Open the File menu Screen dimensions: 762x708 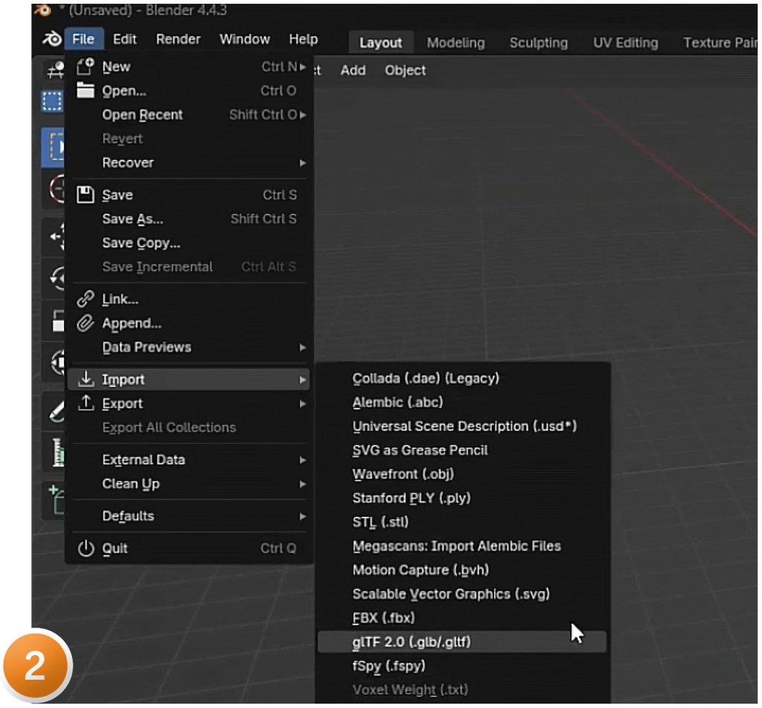[x=83, y=39]
